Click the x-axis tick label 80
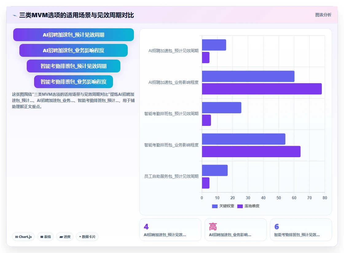The image size is (344, 253). click(x=325, y=198)
